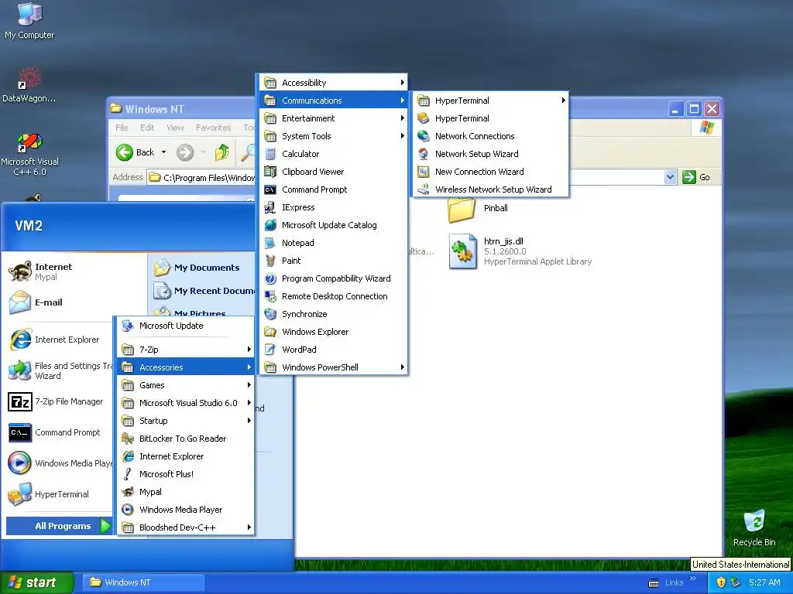Launch Command Prompt from Accessories menu
The image size is (793, 594).
click(x=333, y=189)
